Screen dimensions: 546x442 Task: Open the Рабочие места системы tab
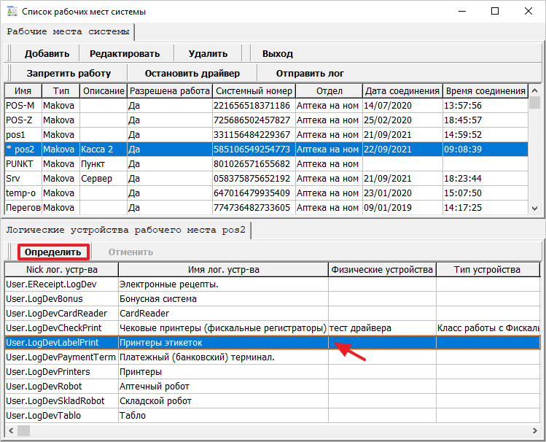pyautogui.click(x=69, y=31)
